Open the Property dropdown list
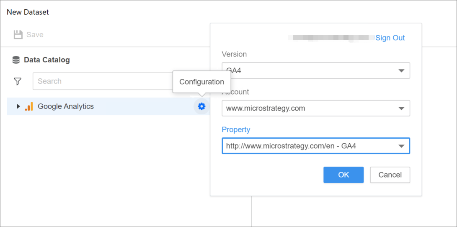Screen dimensions: 457x227 pyautogui.click(x=310, y=146)
